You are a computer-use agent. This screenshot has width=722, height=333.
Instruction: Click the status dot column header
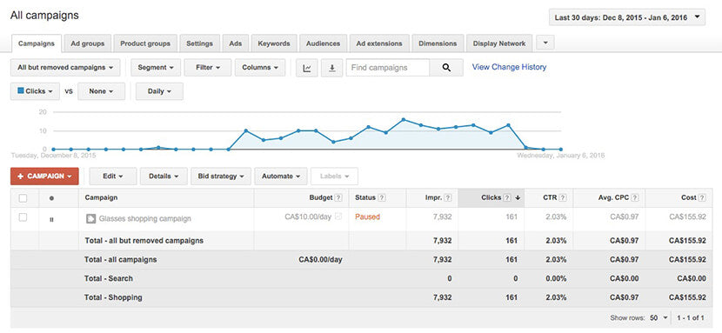[51, 198]
